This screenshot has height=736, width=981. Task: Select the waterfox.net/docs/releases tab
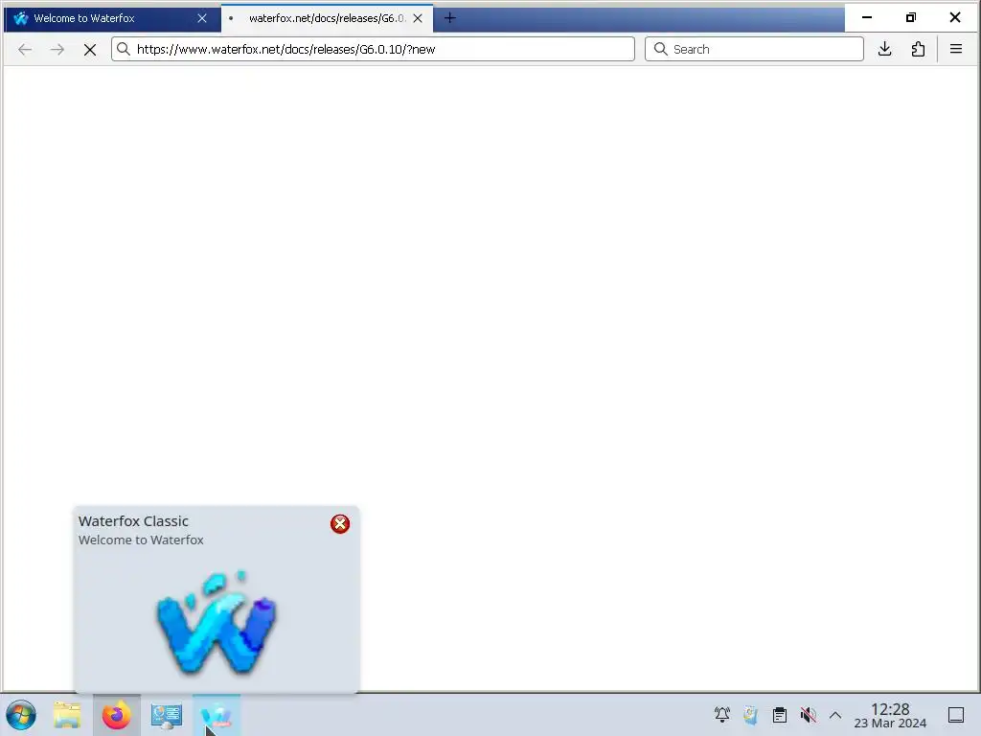(327, 18)
